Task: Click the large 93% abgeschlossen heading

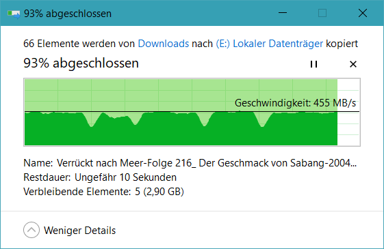Action: coord(81,63)
